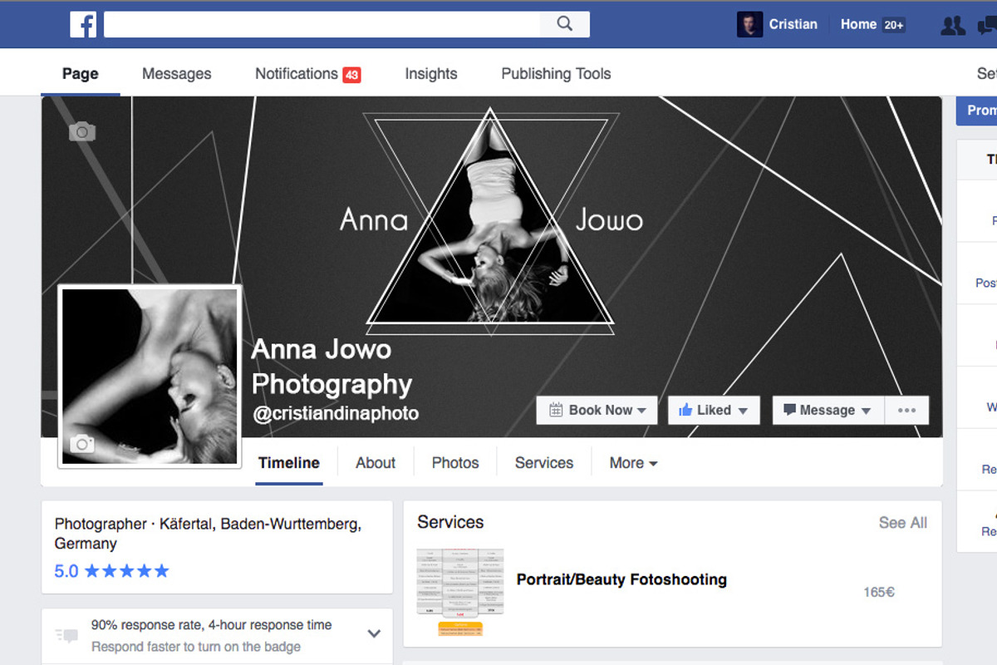Click See All in Services
This screenshot has width=997, height=665.
[x=903, y=523]
